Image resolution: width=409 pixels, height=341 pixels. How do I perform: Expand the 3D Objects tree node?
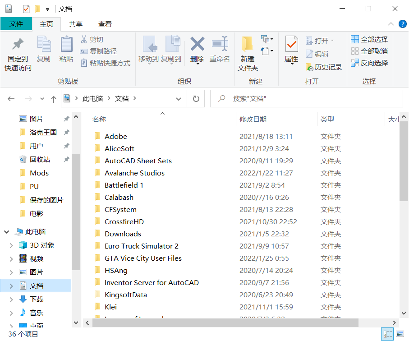point(12,245)
